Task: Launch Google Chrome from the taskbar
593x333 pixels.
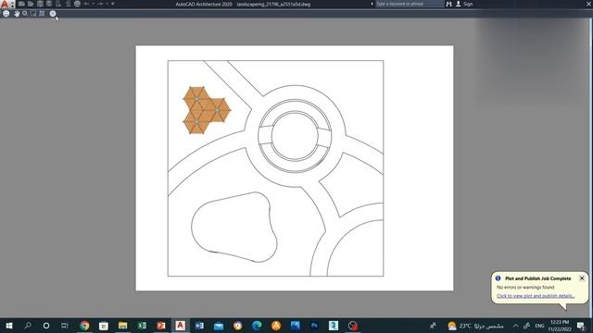Action: (x=84, y=326)
